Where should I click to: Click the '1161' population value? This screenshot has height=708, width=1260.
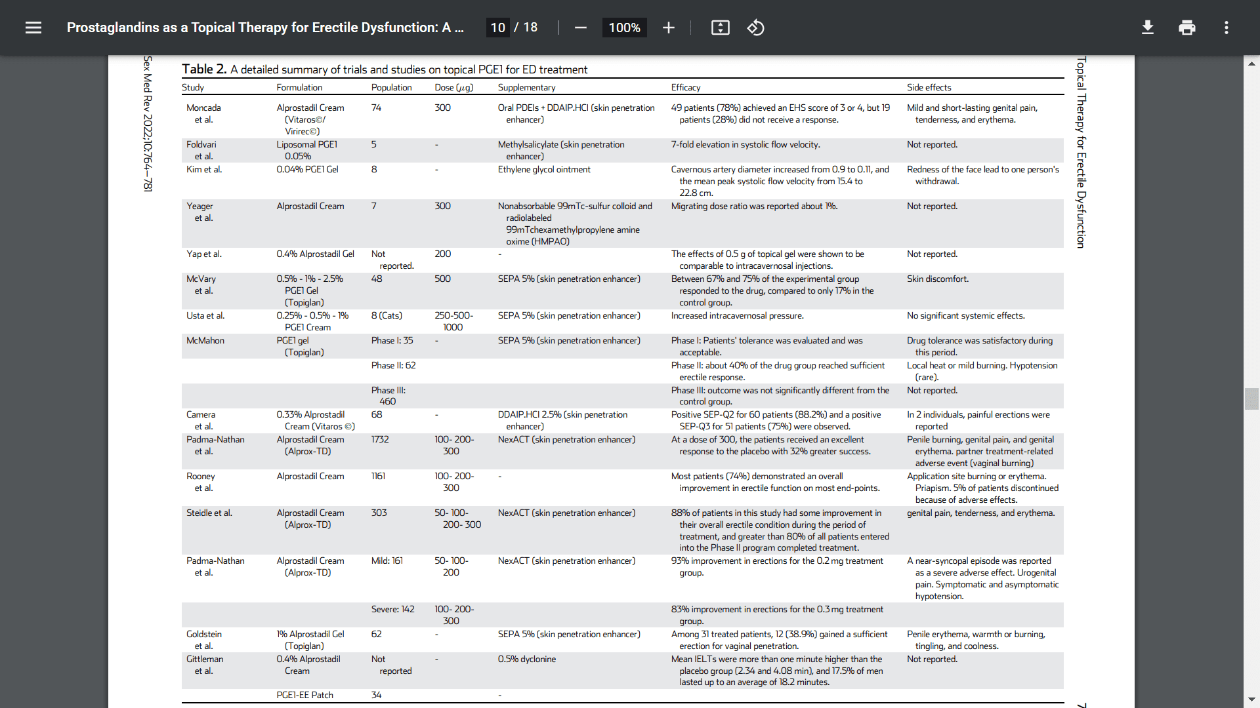pos(378,476)
